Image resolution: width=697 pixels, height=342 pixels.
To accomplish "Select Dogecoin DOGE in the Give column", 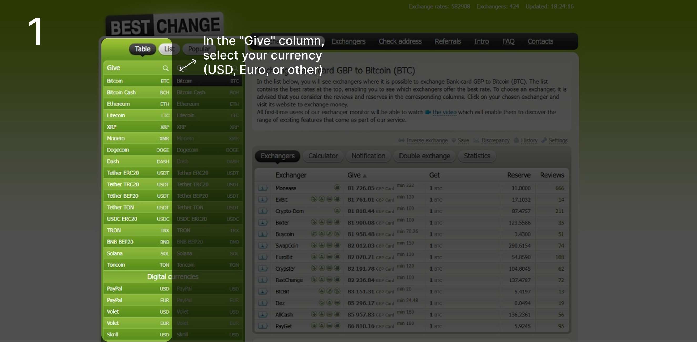I will 138,150.
